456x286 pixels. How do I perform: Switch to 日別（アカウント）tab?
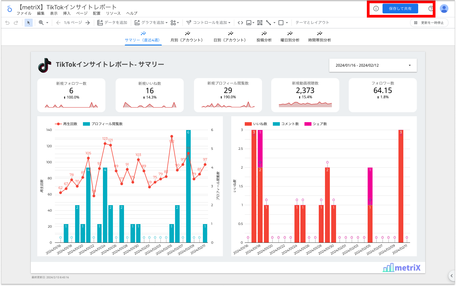pyautogui.click(x=230, y=37)
